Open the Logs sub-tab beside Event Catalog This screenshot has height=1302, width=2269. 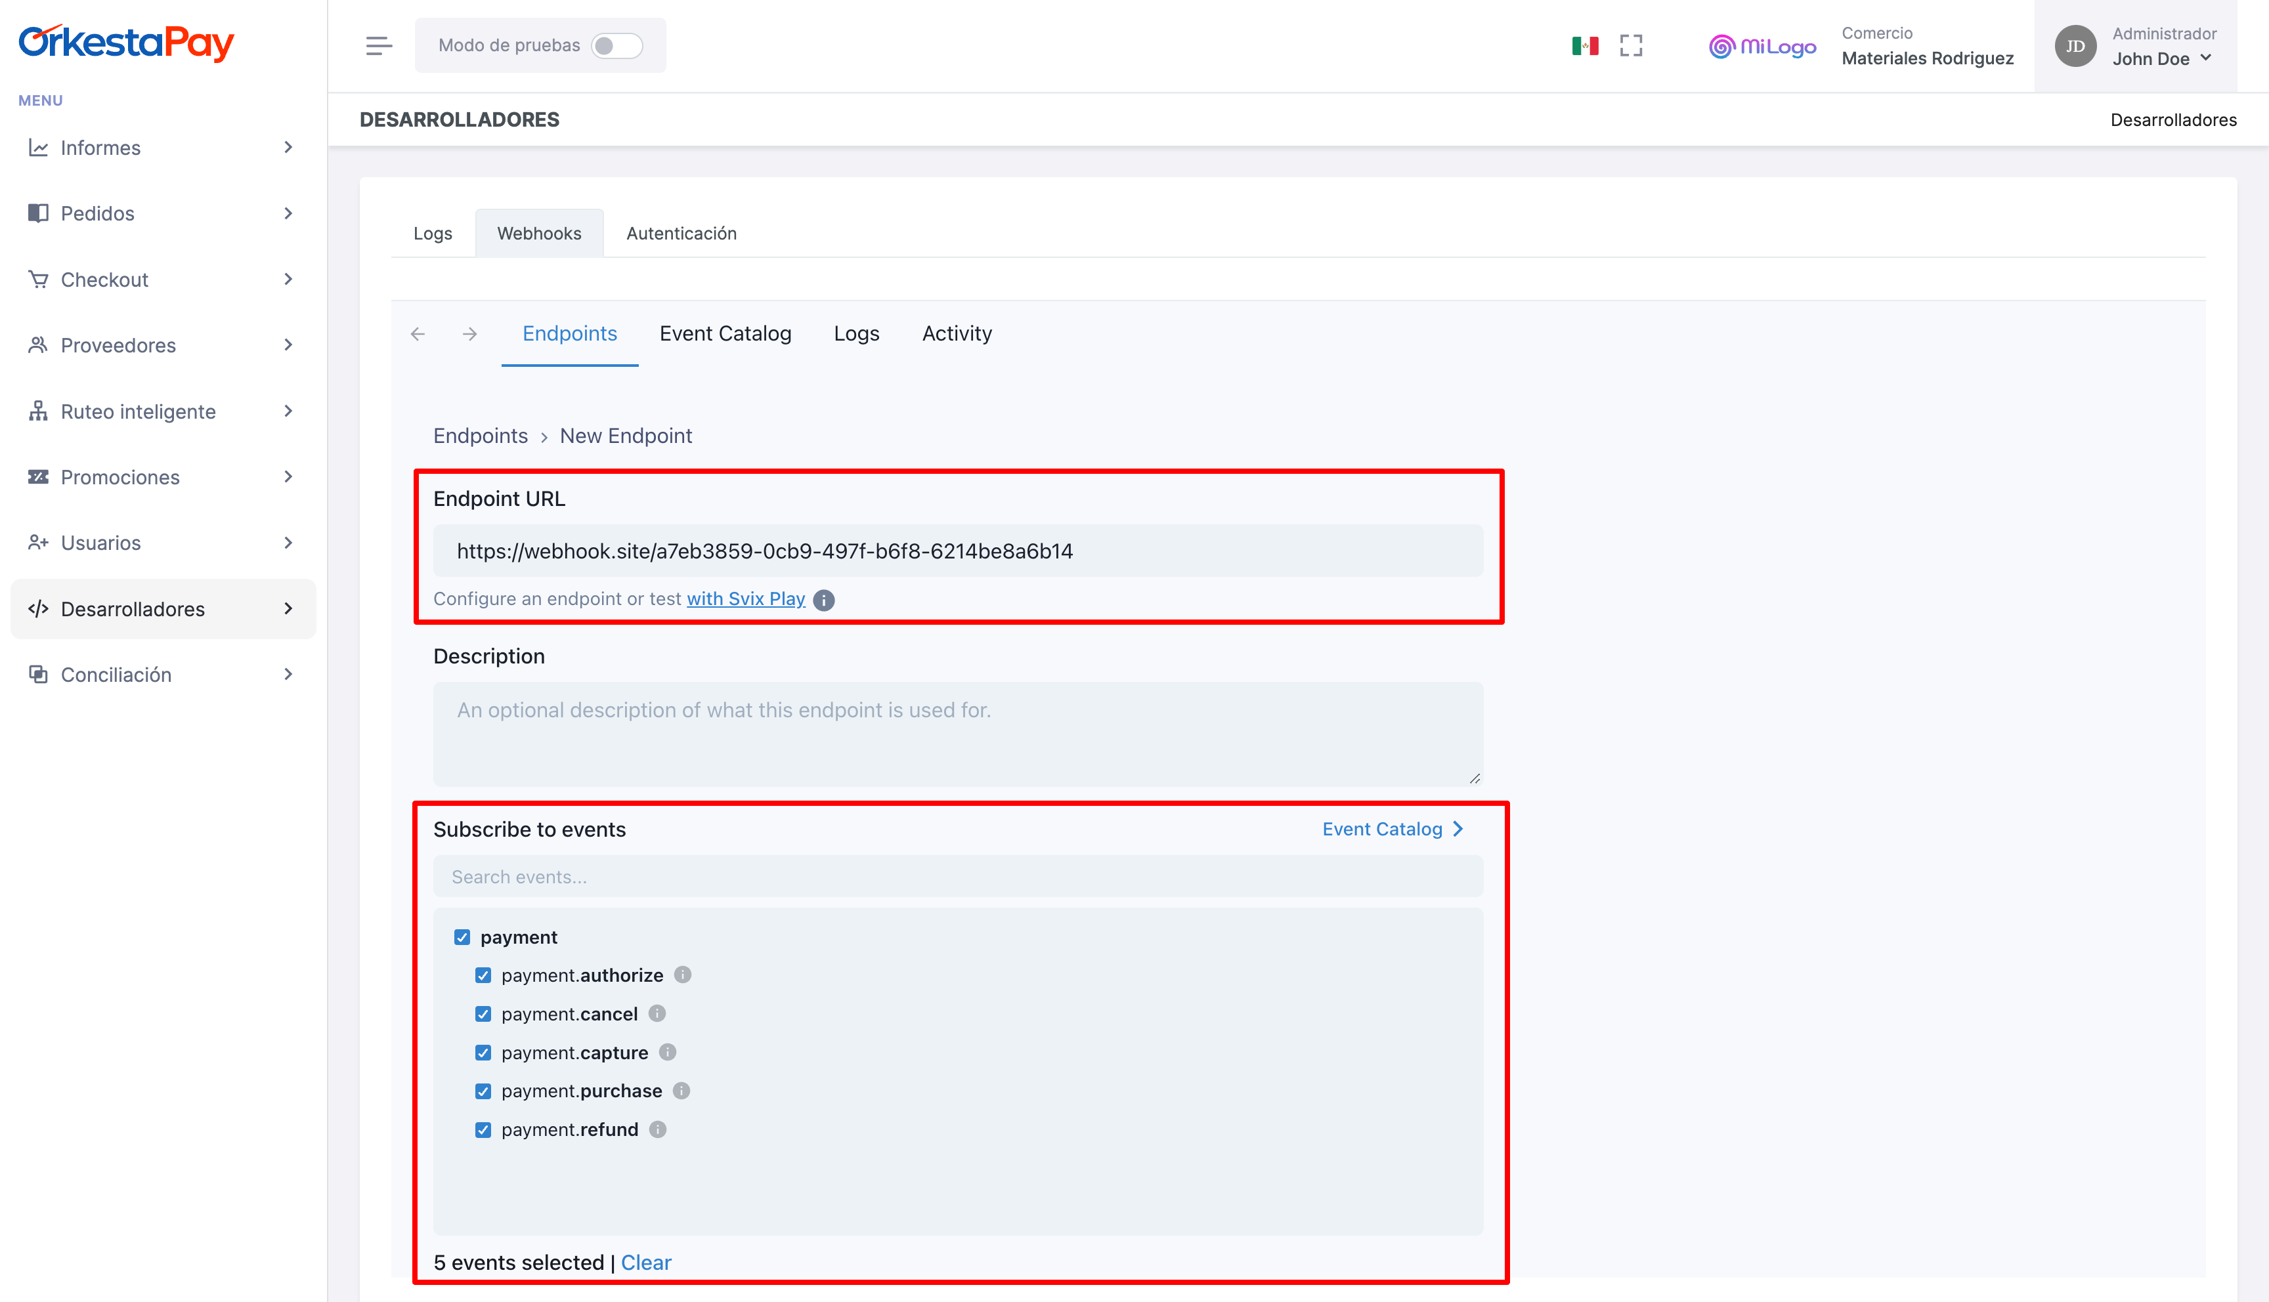857,333
